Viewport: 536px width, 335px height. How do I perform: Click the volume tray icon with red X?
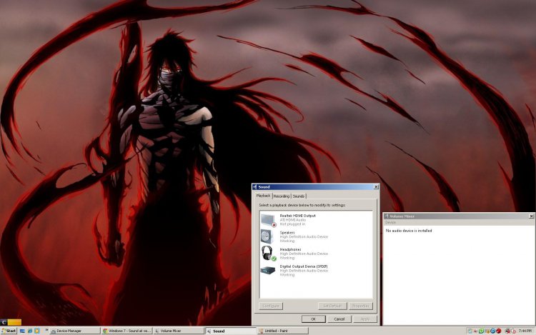point(507,331)
